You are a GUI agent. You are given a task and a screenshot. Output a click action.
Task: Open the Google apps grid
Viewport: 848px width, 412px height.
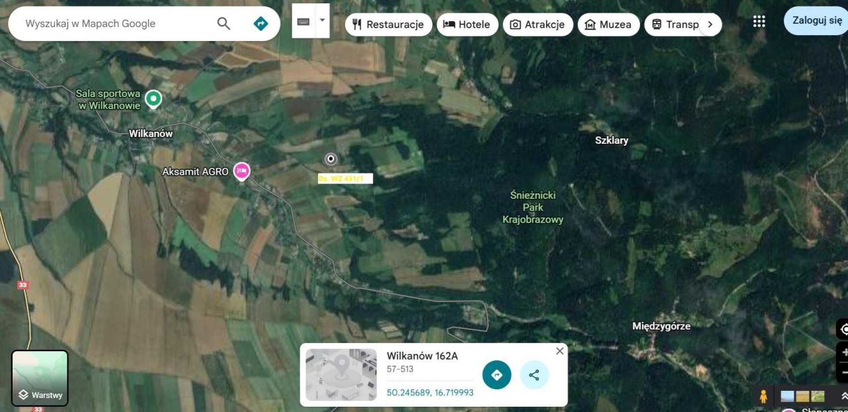[758, 21]
